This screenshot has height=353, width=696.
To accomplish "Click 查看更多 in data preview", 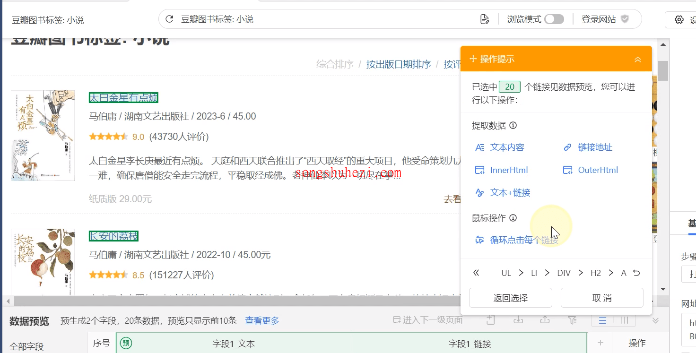I will coord(262,321).
